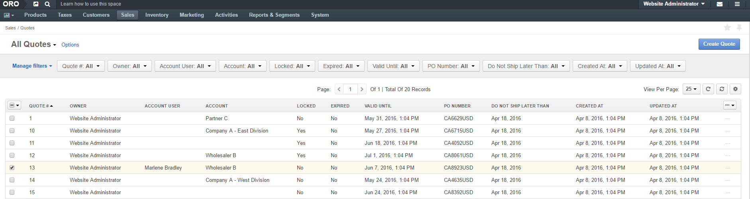Select checkbox for quote 15

12,192
